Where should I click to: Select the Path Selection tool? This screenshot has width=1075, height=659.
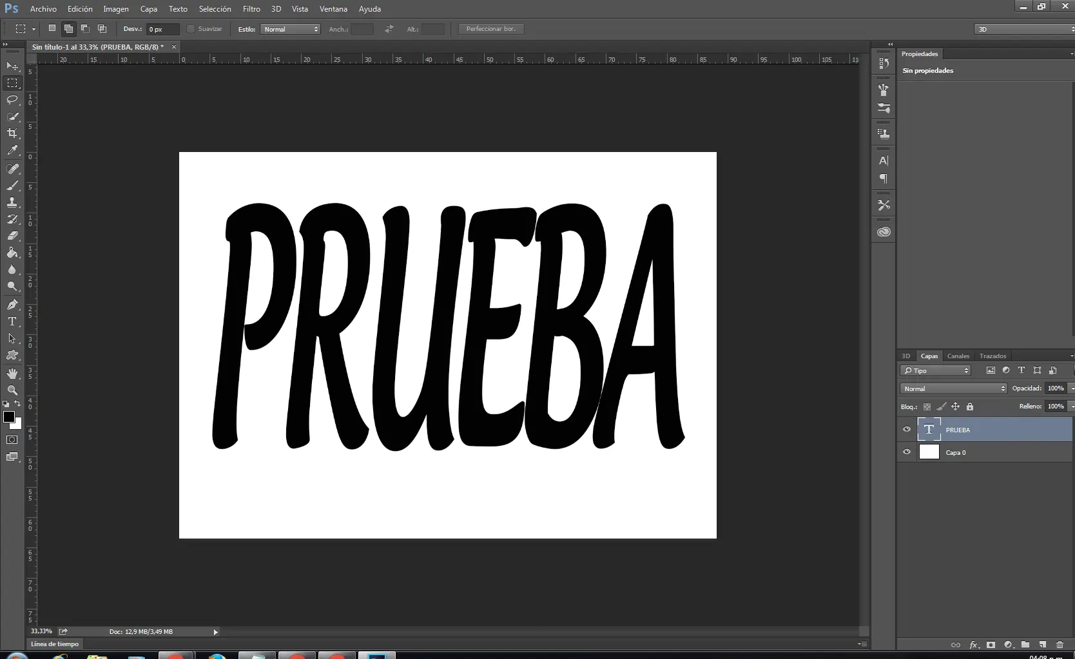12,338
